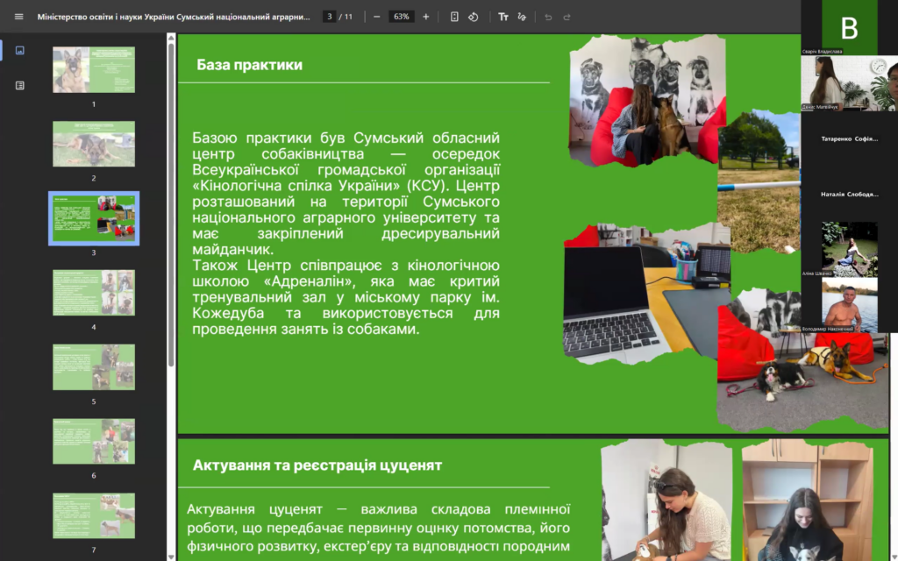Zoom in with plus button
The width and height of the screenshot is (898, 561).
[425, 17]
